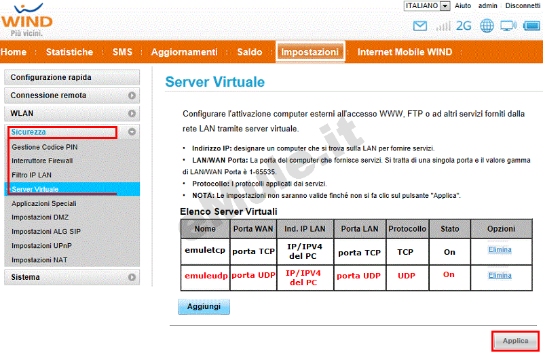Expand the Connessione remota section arrow
This screenshot has height=355, width=543.
132,96
